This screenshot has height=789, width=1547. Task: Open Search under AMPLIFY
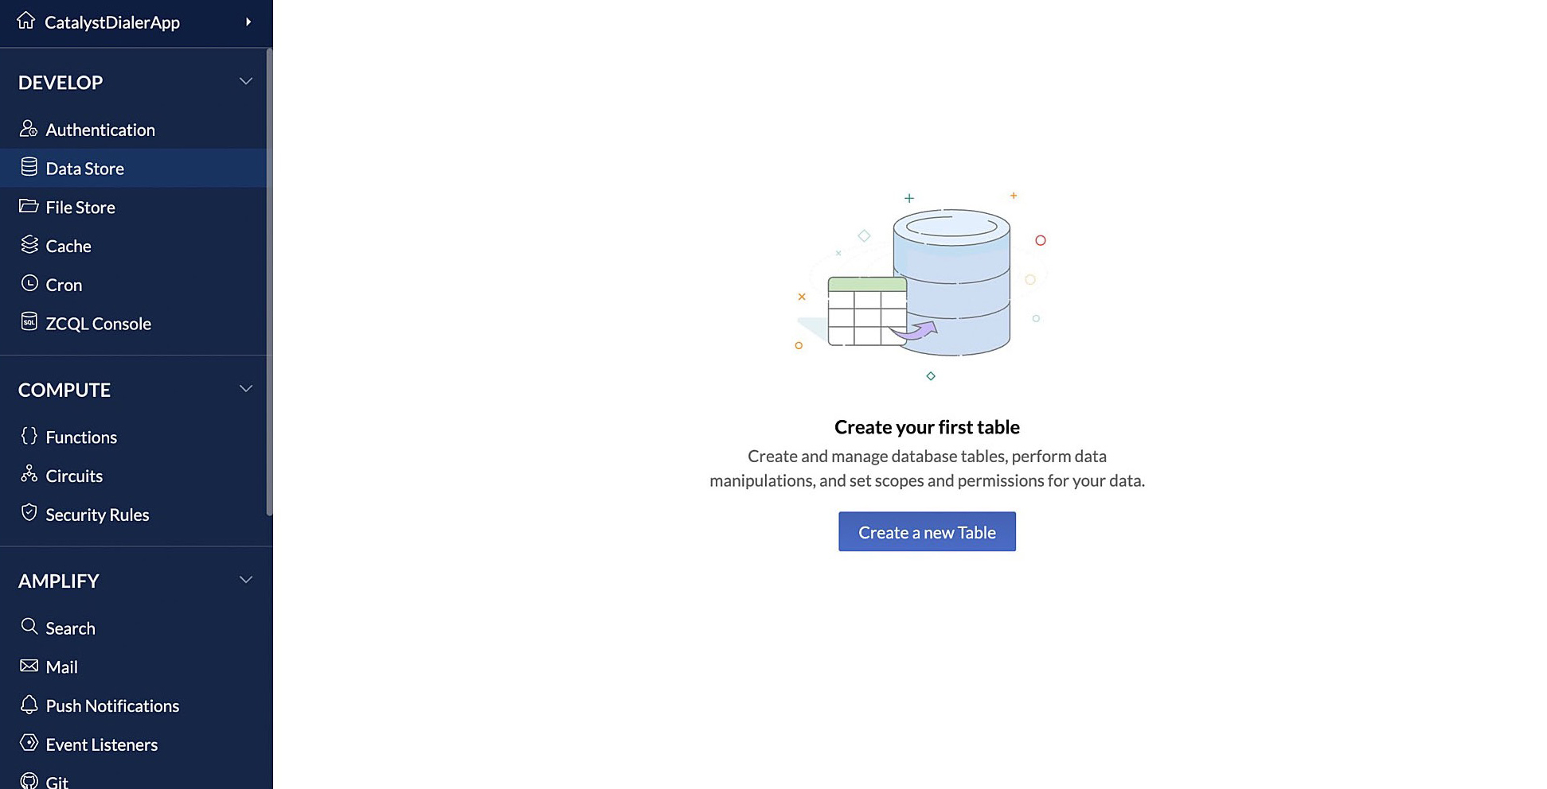click(x=70, y=628)
